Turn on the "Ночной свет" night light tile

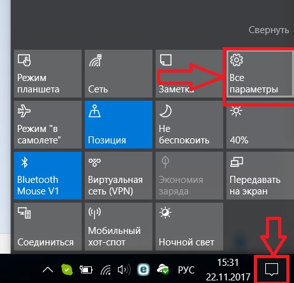click(189, 226)
